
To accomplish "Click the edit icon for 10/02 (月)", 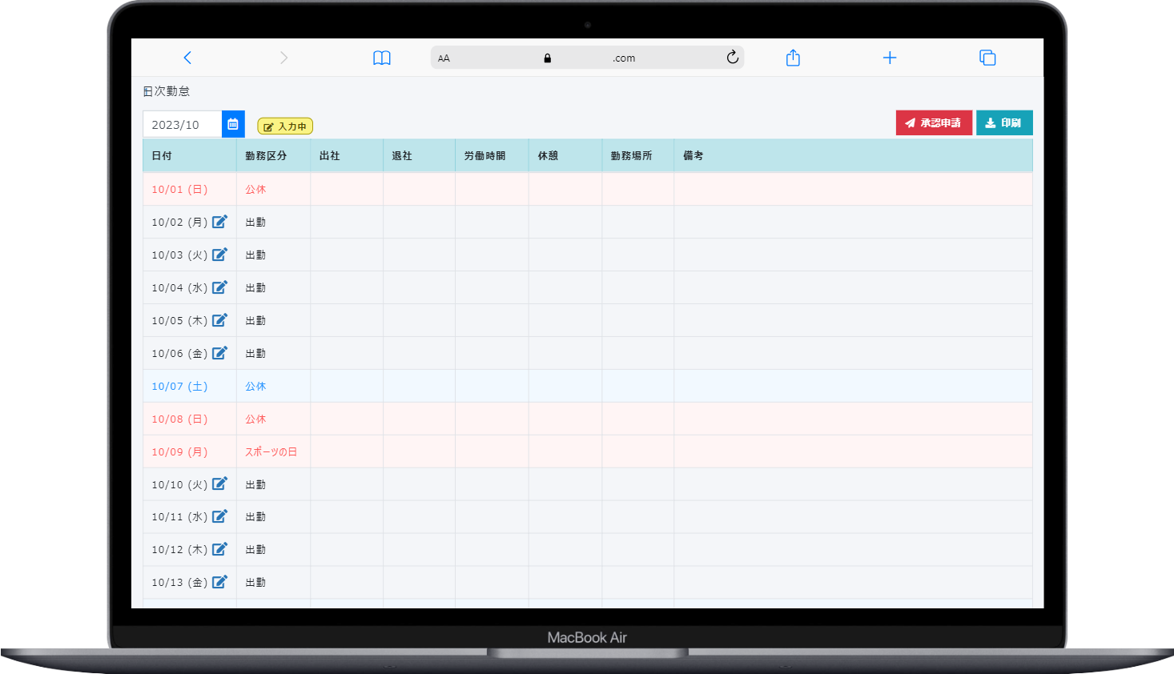I will 219,222.
